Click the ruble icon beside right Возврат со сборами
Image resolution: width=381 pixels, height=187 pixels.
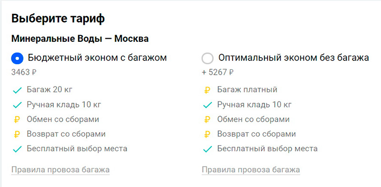pyautogui.click(x=207, y=135)
